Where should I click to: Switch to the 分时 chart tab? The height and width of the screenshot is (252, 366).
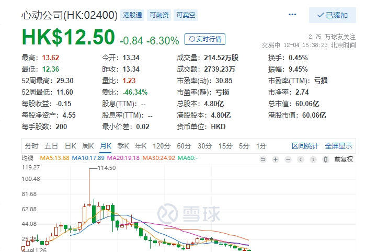[31, 146]
